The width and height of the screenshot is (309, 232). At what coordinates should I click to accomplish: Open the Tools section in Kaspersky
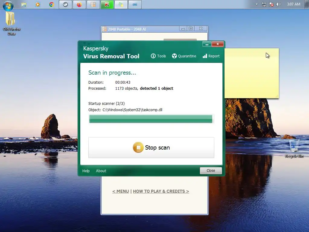(158, 56)
